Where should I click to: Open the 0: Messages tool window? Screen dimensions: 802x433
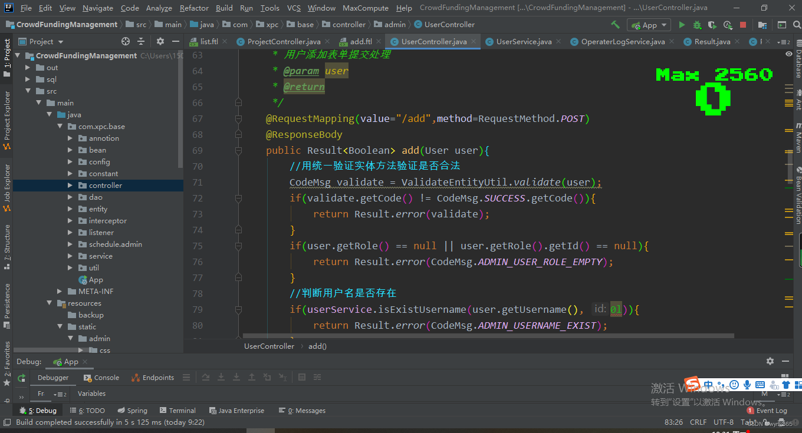pos(303,411)
